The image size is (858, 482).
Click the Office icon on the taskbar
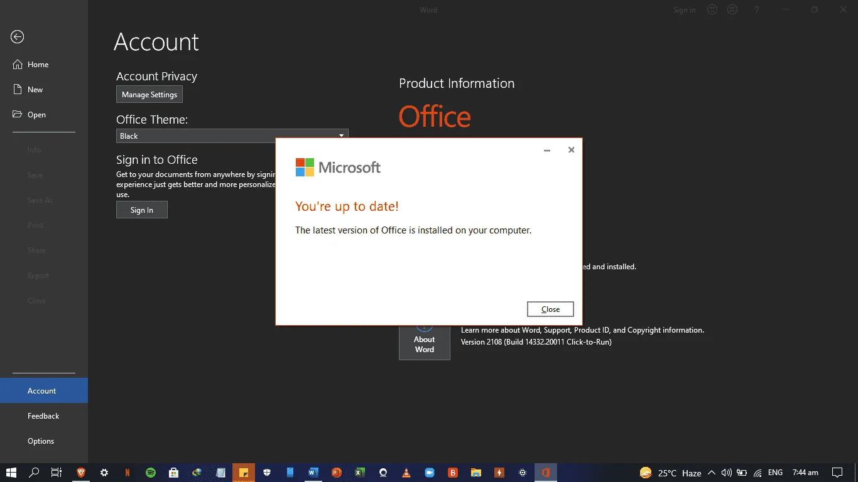546,473
